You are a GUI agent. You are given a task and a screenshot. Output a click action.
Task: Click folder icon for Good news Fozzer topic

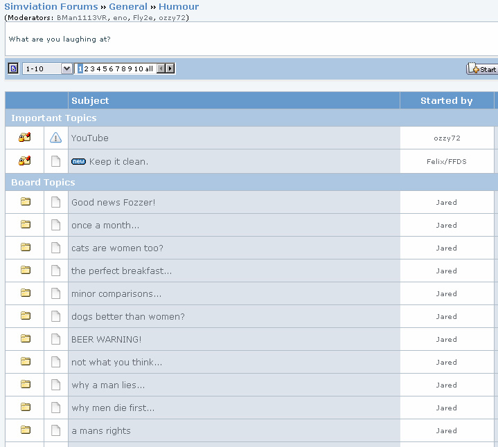[x=26, y=202]
